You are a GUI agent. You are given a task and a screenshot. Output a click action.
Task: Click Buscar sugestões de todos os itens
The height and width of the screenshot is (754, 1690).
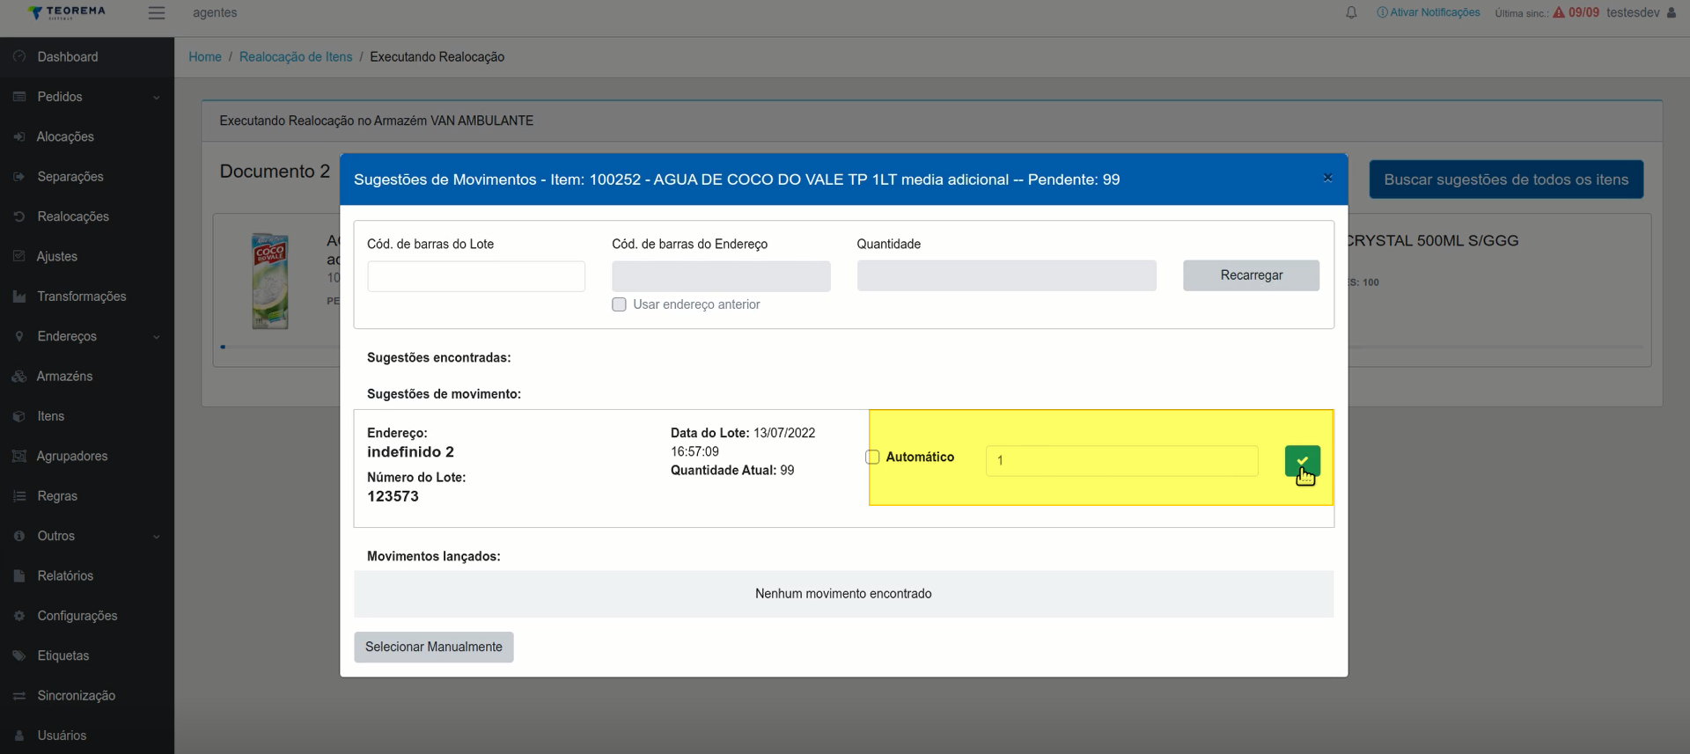[x=1506, y=179]
